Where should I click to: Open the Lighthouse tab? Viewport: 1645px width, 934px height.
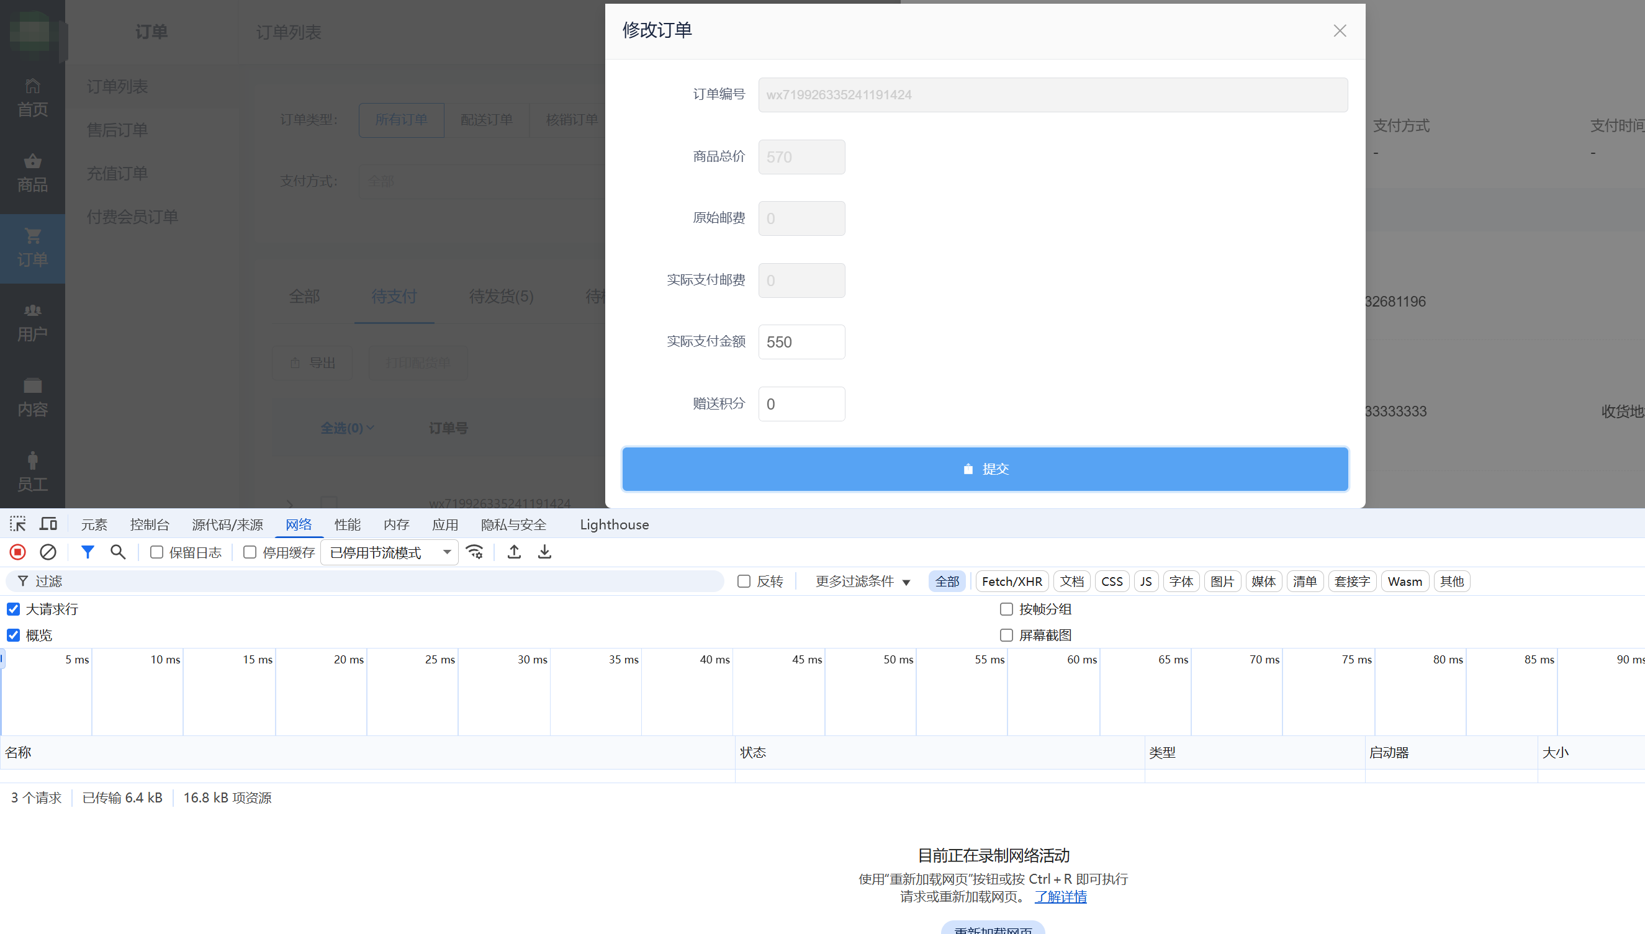(x=614, y=525)
